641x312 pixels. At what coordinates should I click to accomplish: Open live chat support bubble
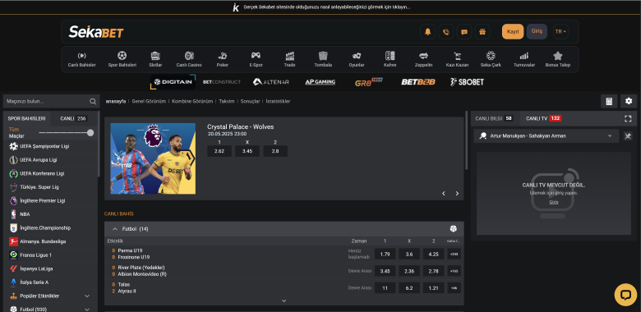[x=625, y=295]
